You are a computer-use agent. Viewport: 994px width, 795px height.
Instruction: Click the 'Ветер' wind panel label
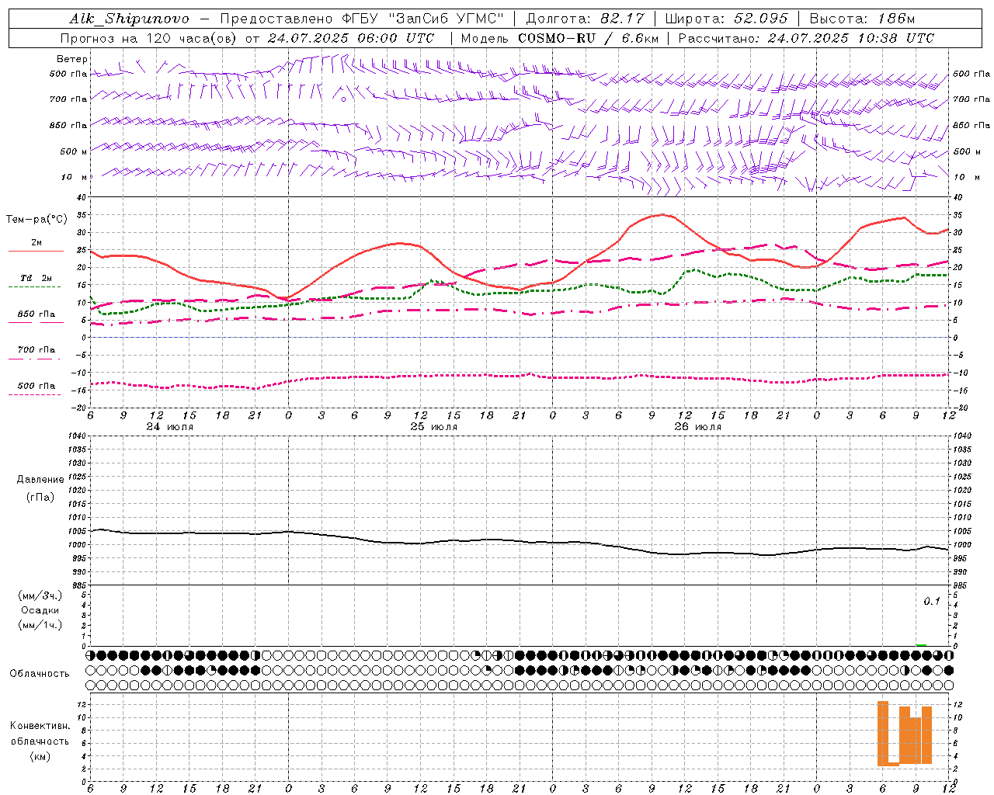pos(72,59)
